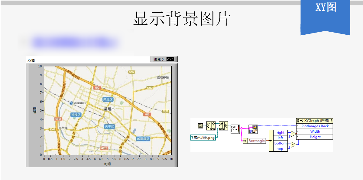Screen dimensions: 363x180
Task: Select the Height property row
Action: point(315,137)
